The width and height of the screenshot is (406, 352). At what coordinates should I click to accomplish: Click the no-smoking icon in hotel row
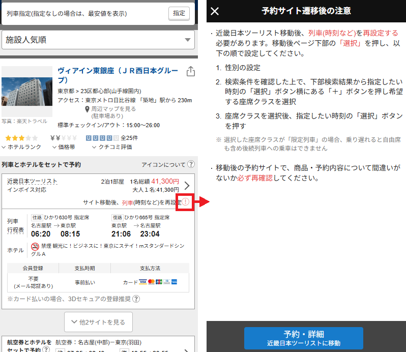pyautogui.click(x=36, y=247)
